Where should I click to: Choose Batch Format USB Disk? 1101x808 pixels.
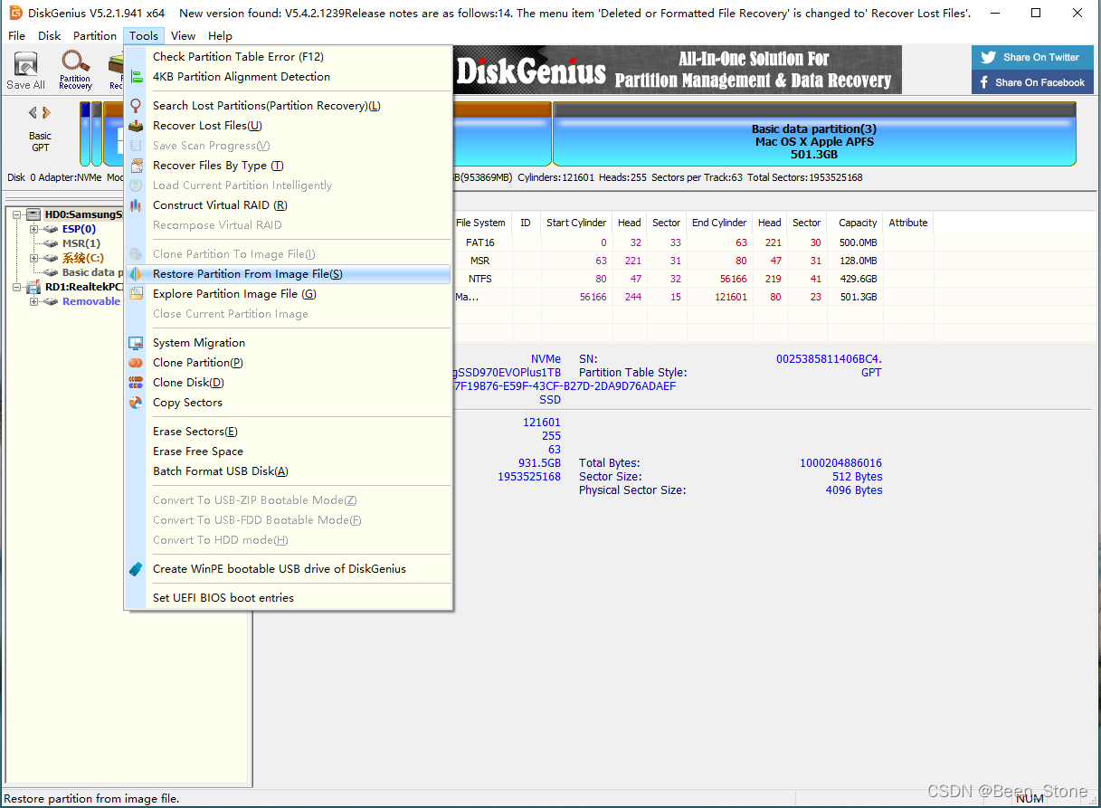(x=288, y=471)
